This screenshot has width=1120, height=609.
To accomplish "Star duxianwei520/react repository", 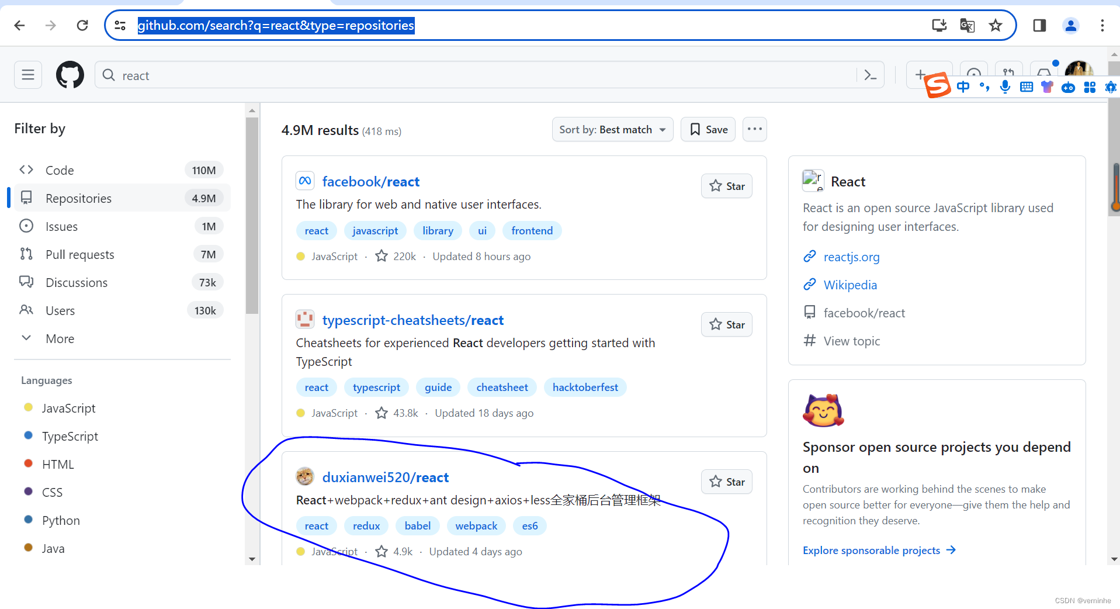I will pyautogui.click(x=726, y=482).
